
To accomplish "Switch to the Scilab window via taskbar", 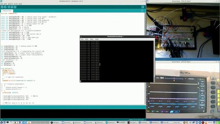I will pyautogui.click(x=133, y=123).
